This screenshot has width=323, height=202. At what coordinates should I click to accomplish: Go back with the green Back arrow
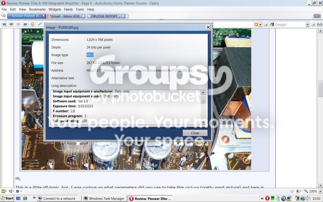[x=11, y=24]
